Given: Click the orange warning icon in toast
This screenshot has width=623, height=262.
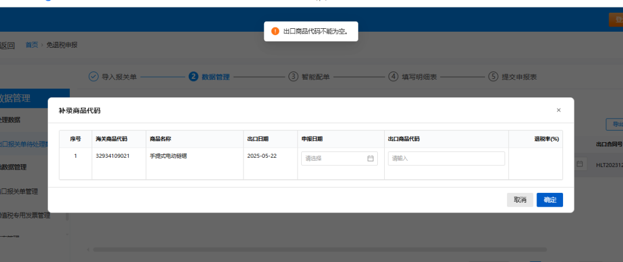Looking at the screenshot, I should (x=275, y=31).
